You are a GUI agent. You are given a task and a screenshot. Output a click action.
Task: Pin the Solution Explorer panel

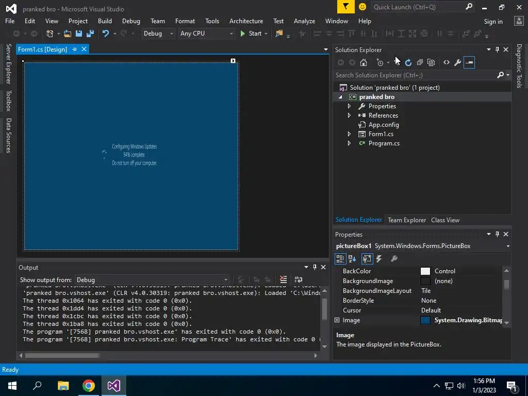[498, 49]
